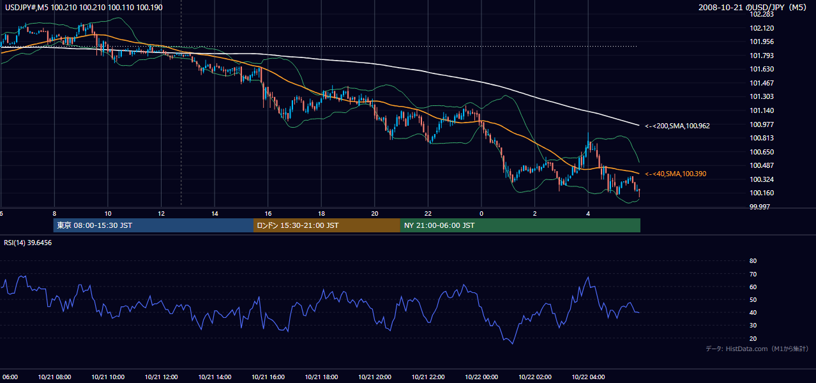Click RSI axis level 70

(x=753, y=274)
